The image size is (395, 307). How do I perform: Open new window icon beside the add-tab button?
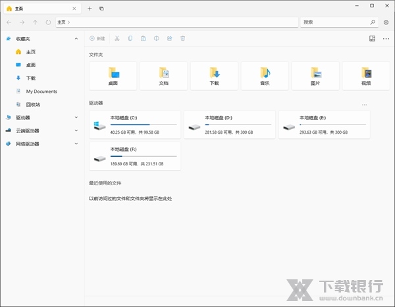[101, 9]
